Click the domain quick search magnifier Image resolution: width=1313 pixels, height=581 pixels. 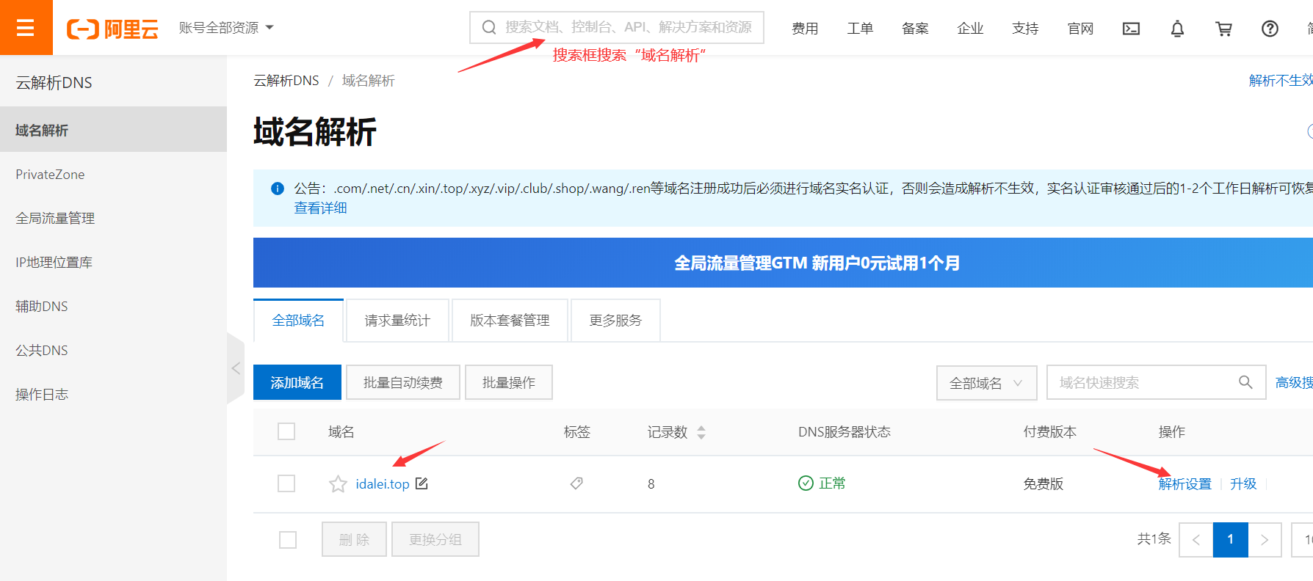1245,382
